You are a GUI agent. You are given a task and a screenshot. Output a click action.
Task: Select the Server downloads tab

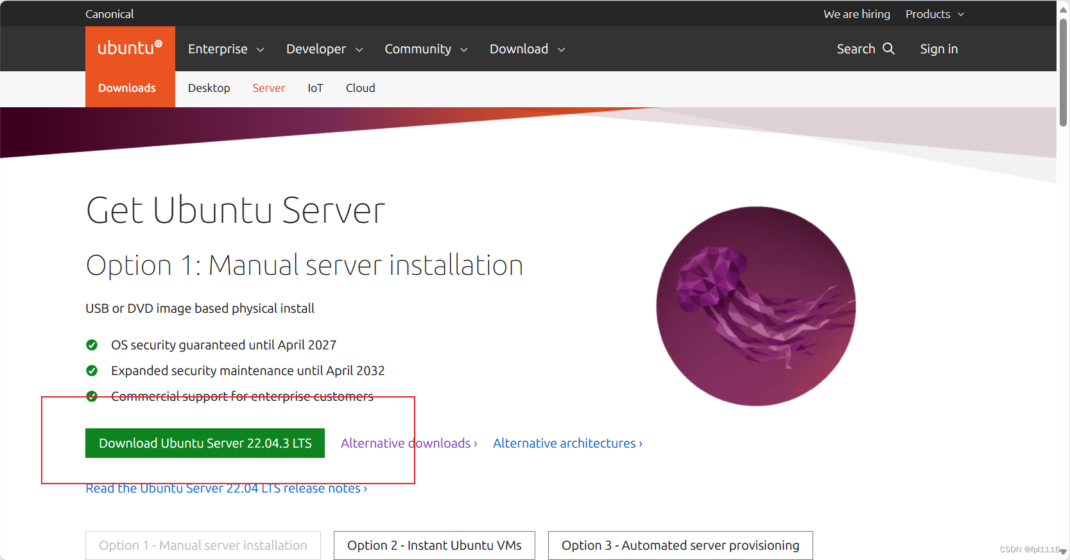268,88
